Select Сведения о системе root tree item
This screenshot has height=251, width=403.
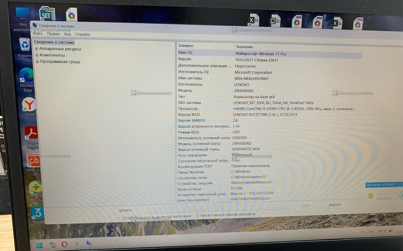point(54,42)
